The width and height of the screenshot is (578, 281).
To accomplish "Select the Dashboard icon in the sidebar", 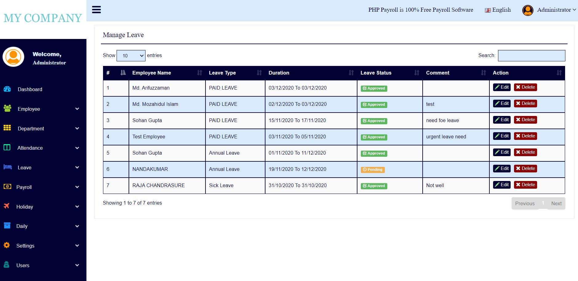I will point(7,89).
